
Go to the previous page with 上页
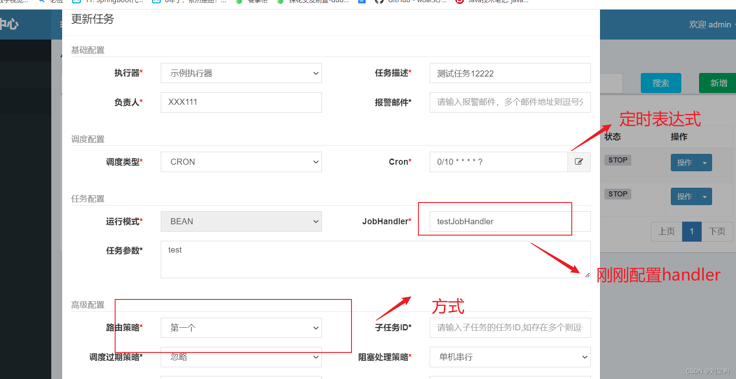tap(666, 232)
